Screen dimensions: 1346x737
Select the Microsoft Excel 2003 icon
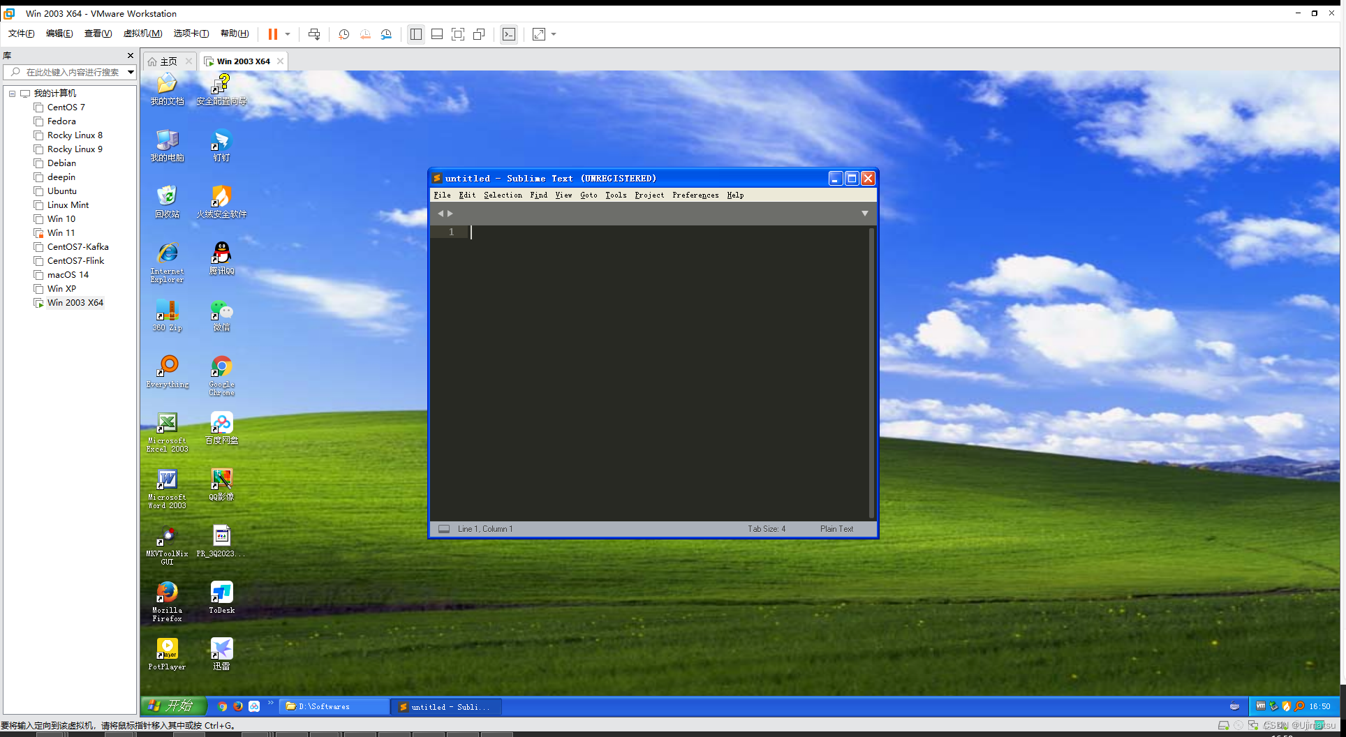[x=167, y=432]
